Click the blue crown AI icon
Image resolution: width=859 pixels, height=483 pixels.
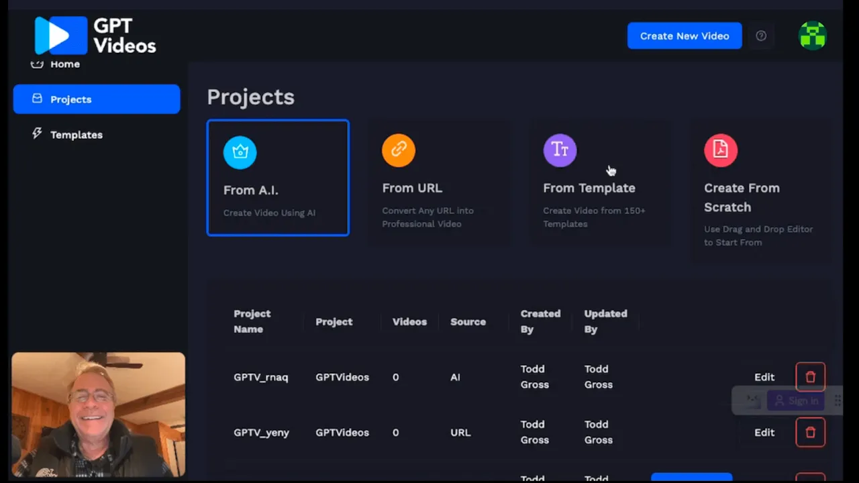point(240,152)
